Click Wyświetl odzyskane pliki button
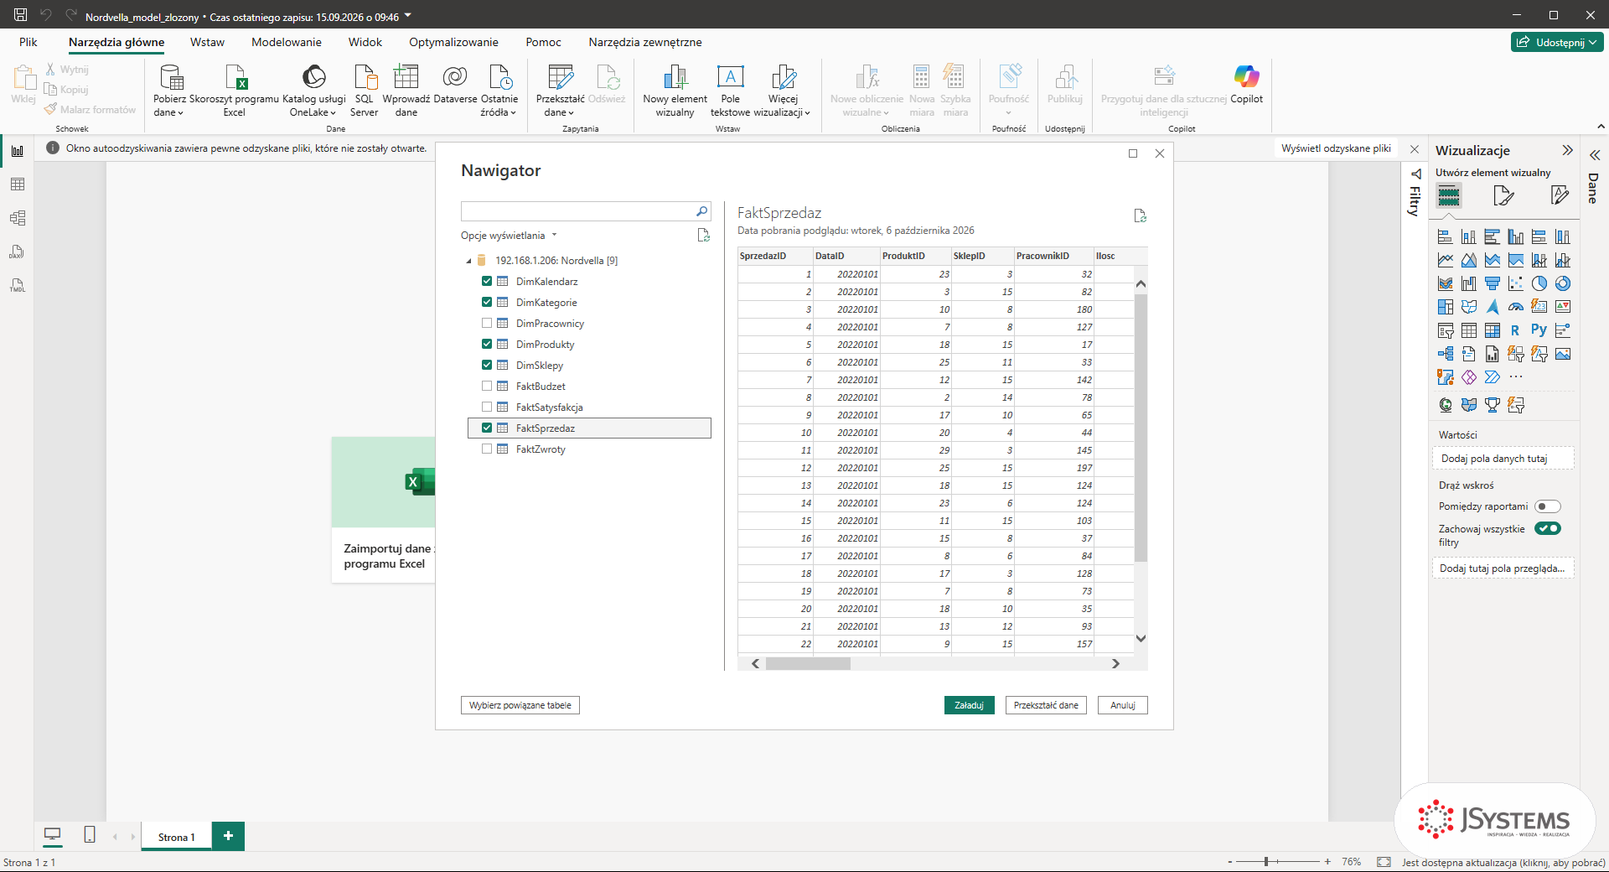 [1336, 148]
